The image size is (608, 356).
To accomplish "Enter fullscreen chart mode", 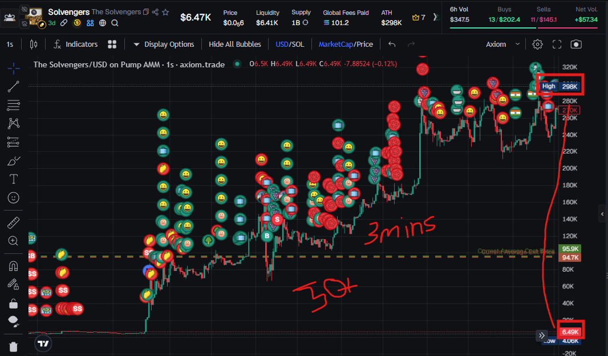I will tap(557, 44).
